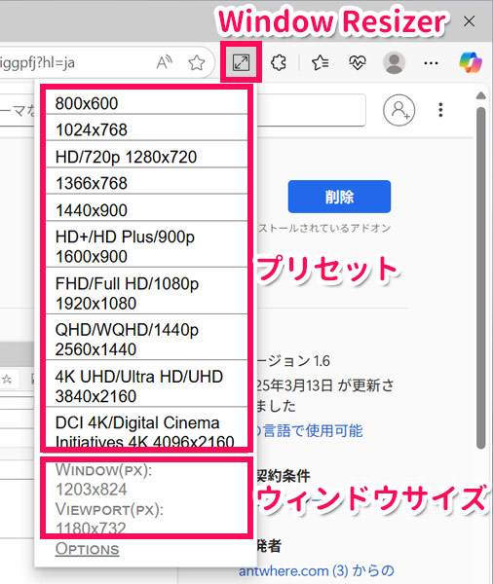
Task: Choose HD+/HD Plus/900p 1600x900 preset
Action: (146, 246)
